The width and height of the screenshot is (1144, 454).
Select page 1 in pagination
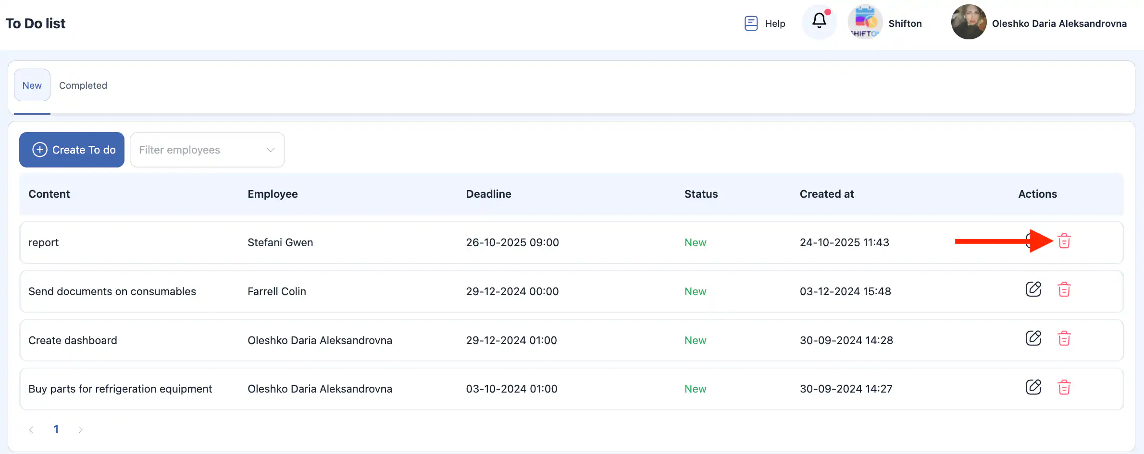(56, 429)
